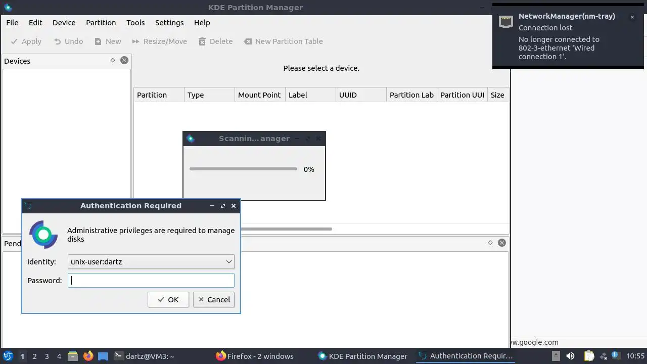Minimize the Authentication Required dialog

coord(212,206)
